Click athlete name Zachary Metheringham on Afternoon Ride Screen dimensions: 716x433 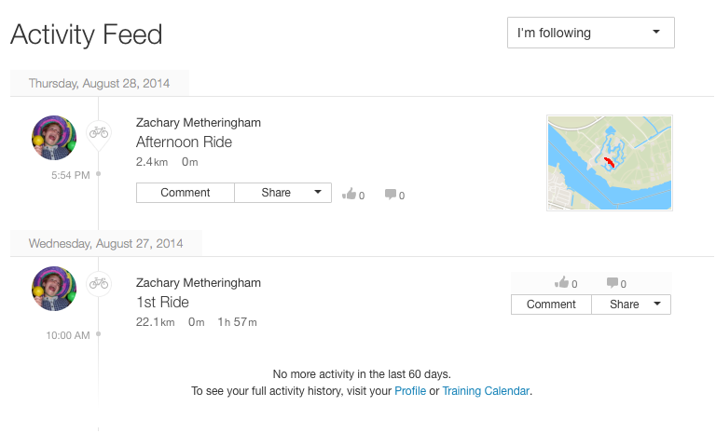(x=199, y=122)
